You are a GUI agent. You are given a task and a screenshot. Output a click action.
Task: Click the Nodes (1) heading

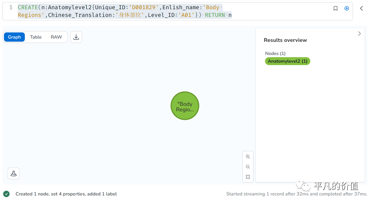pos(275,53)
